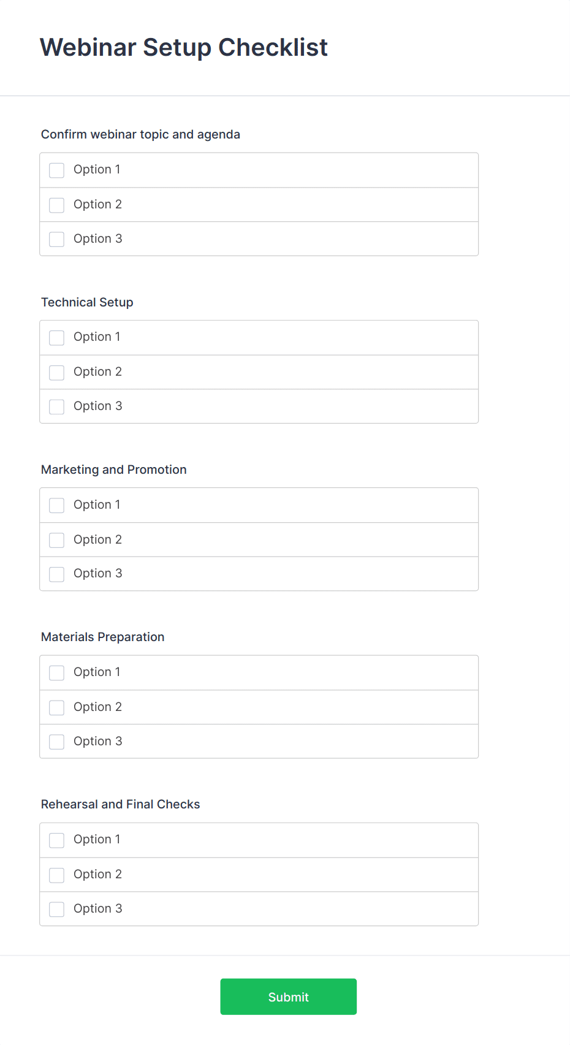Click the green Submit button

(288, 997)
